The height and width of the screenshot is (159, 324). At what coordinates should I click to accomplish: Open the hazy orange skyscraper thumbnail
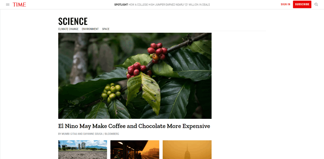(187, 150)
